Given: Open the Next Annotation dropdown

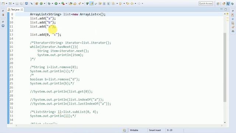Looking at the screenshot, I should coord(117,3).
